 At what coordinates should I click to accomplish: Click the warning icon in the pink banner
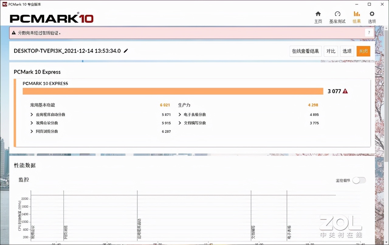click(x=14, y=33)
